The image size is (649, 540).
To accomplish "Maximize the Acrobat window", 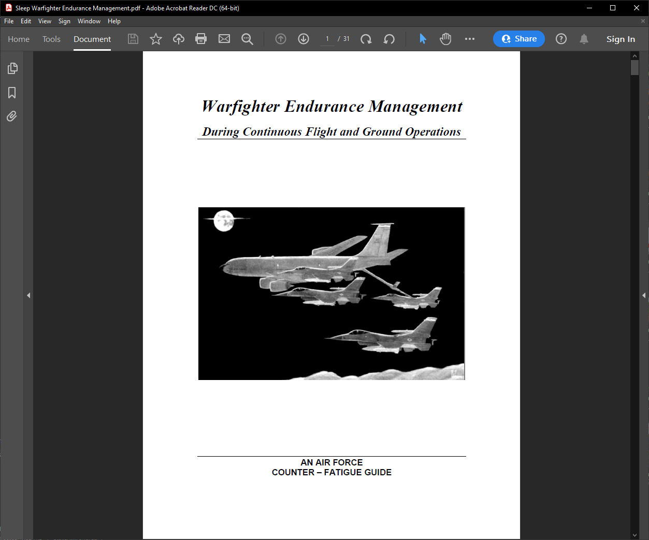I will tap(613, 8).
